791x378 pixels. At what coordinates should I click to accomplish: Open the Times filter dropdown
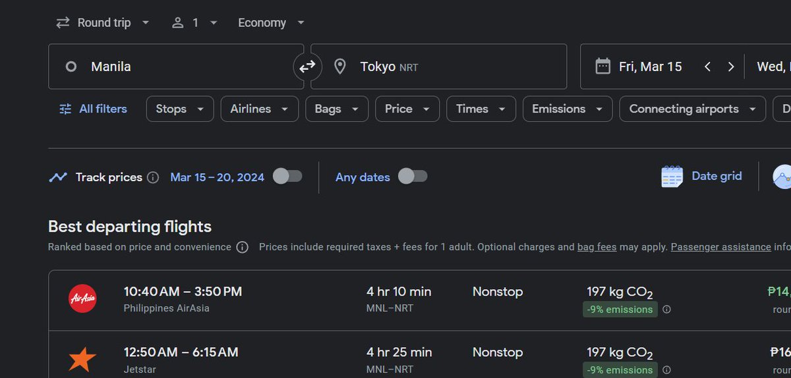(x=481, y=109)
